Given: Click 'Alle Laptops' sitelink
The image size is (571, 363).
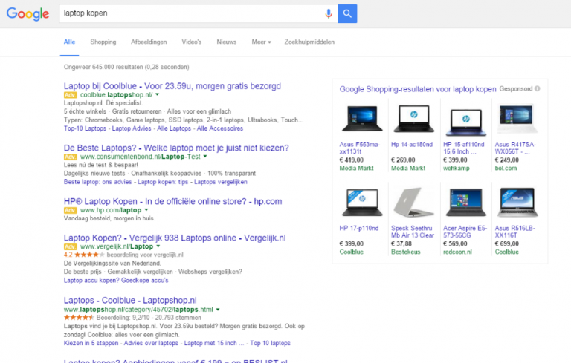Looking at the screenshot, I should [174, 128].
